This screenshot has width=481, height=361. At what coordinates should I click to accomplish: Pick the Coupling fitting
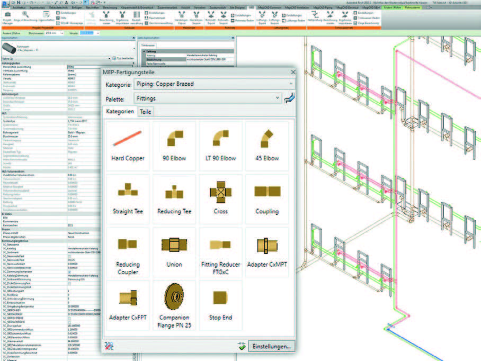pos(267,198)
